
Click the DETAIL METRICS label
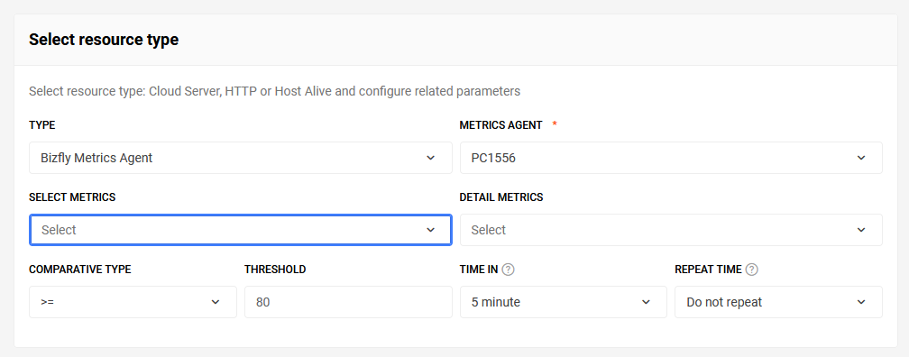501,197
